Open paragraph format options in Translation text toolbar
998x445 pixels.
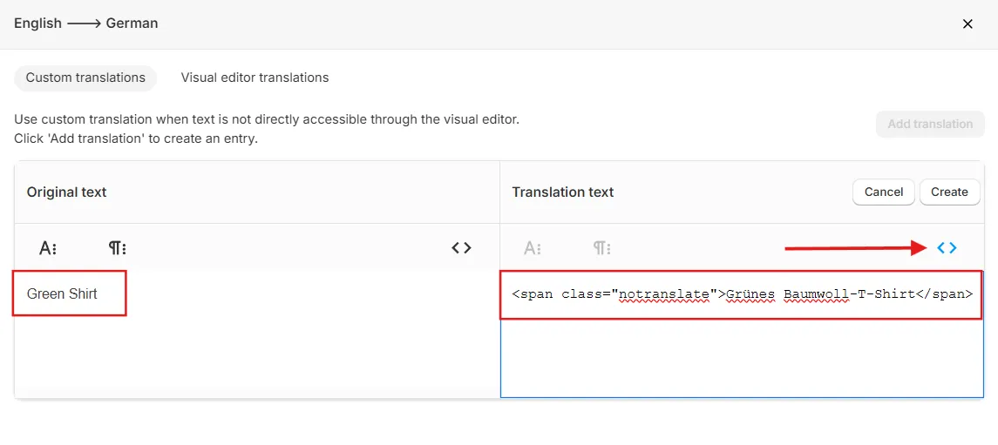602,248
